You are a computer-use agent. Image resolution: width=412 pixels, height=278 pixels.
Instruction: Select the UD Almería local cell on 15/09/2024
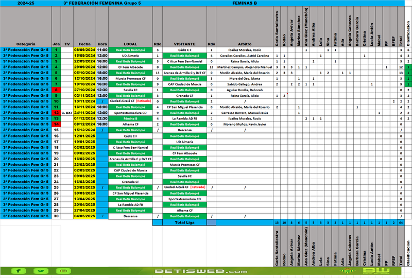coord(130,56)
